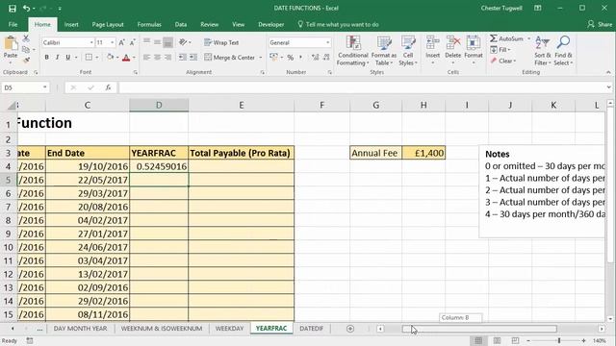The height and width of the screenshot is (346, 616).
Task: Click the fill color bucket swatch
Action: tap(111, 58)
